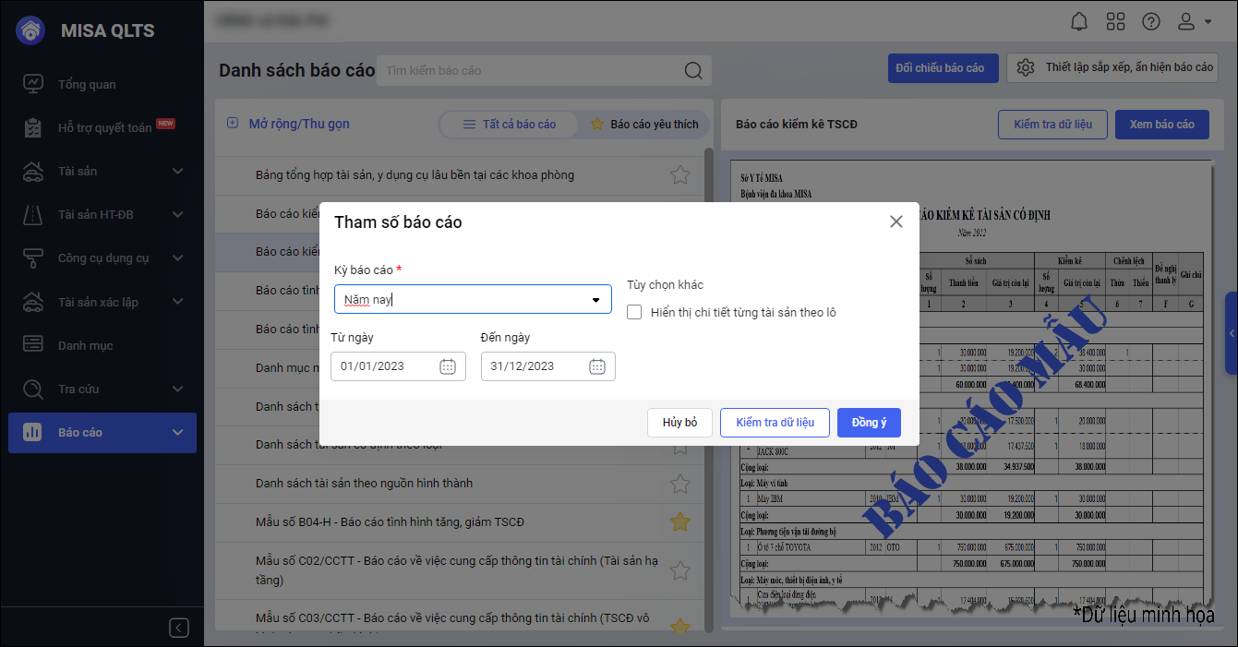
Task: Expand the Tài sản HT-ĐB chevron
Action: pos(178,214)
